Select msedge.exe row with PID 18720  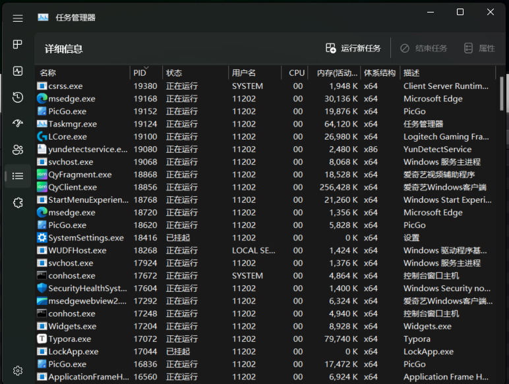[266, 213]
